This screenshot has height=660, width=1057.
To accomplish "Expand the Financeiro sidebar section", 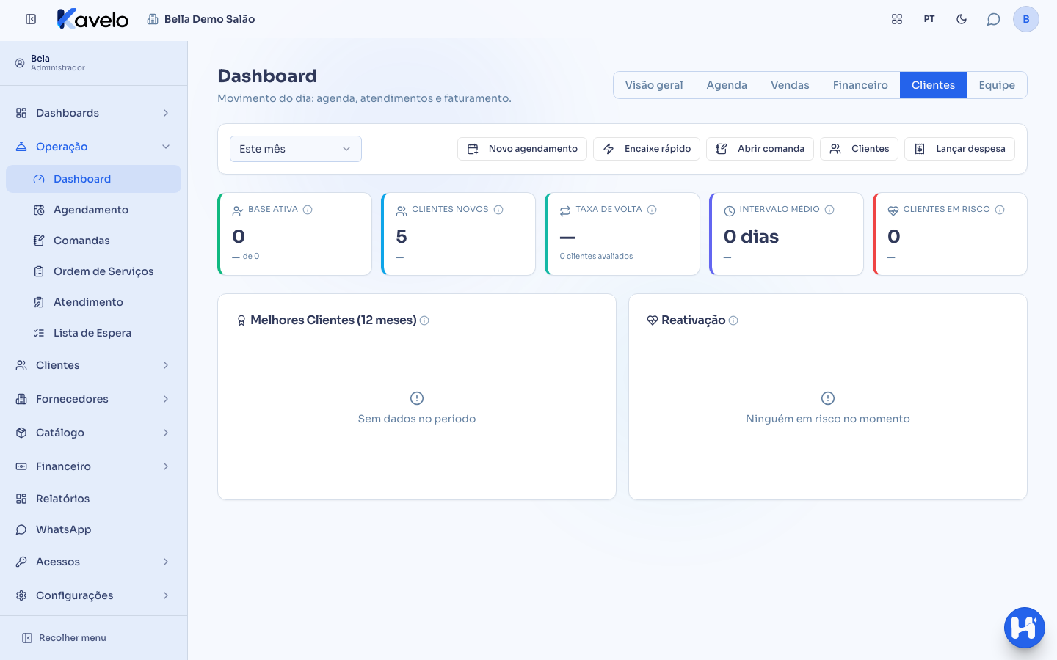I will point(93,466).
